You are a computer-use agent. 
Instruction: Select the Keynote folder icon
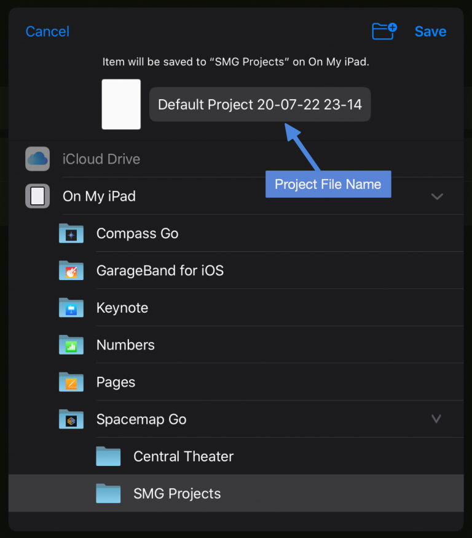click(x=71, y=307)
